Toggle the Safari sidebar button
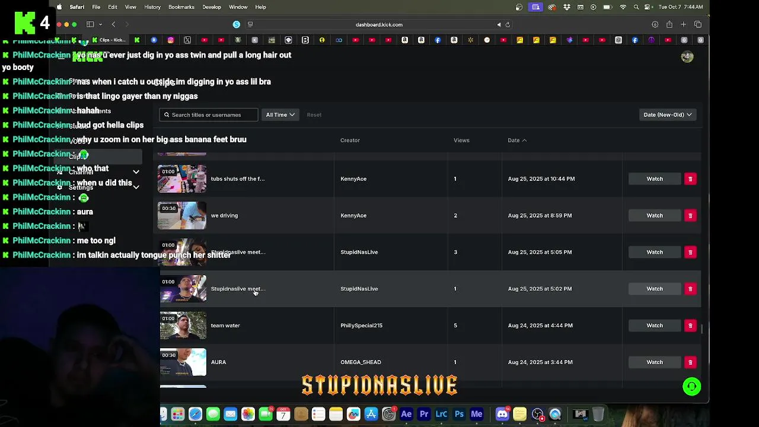Image resolution: width=759 pixels, height=427 pixels. click(x=90, y=24)
